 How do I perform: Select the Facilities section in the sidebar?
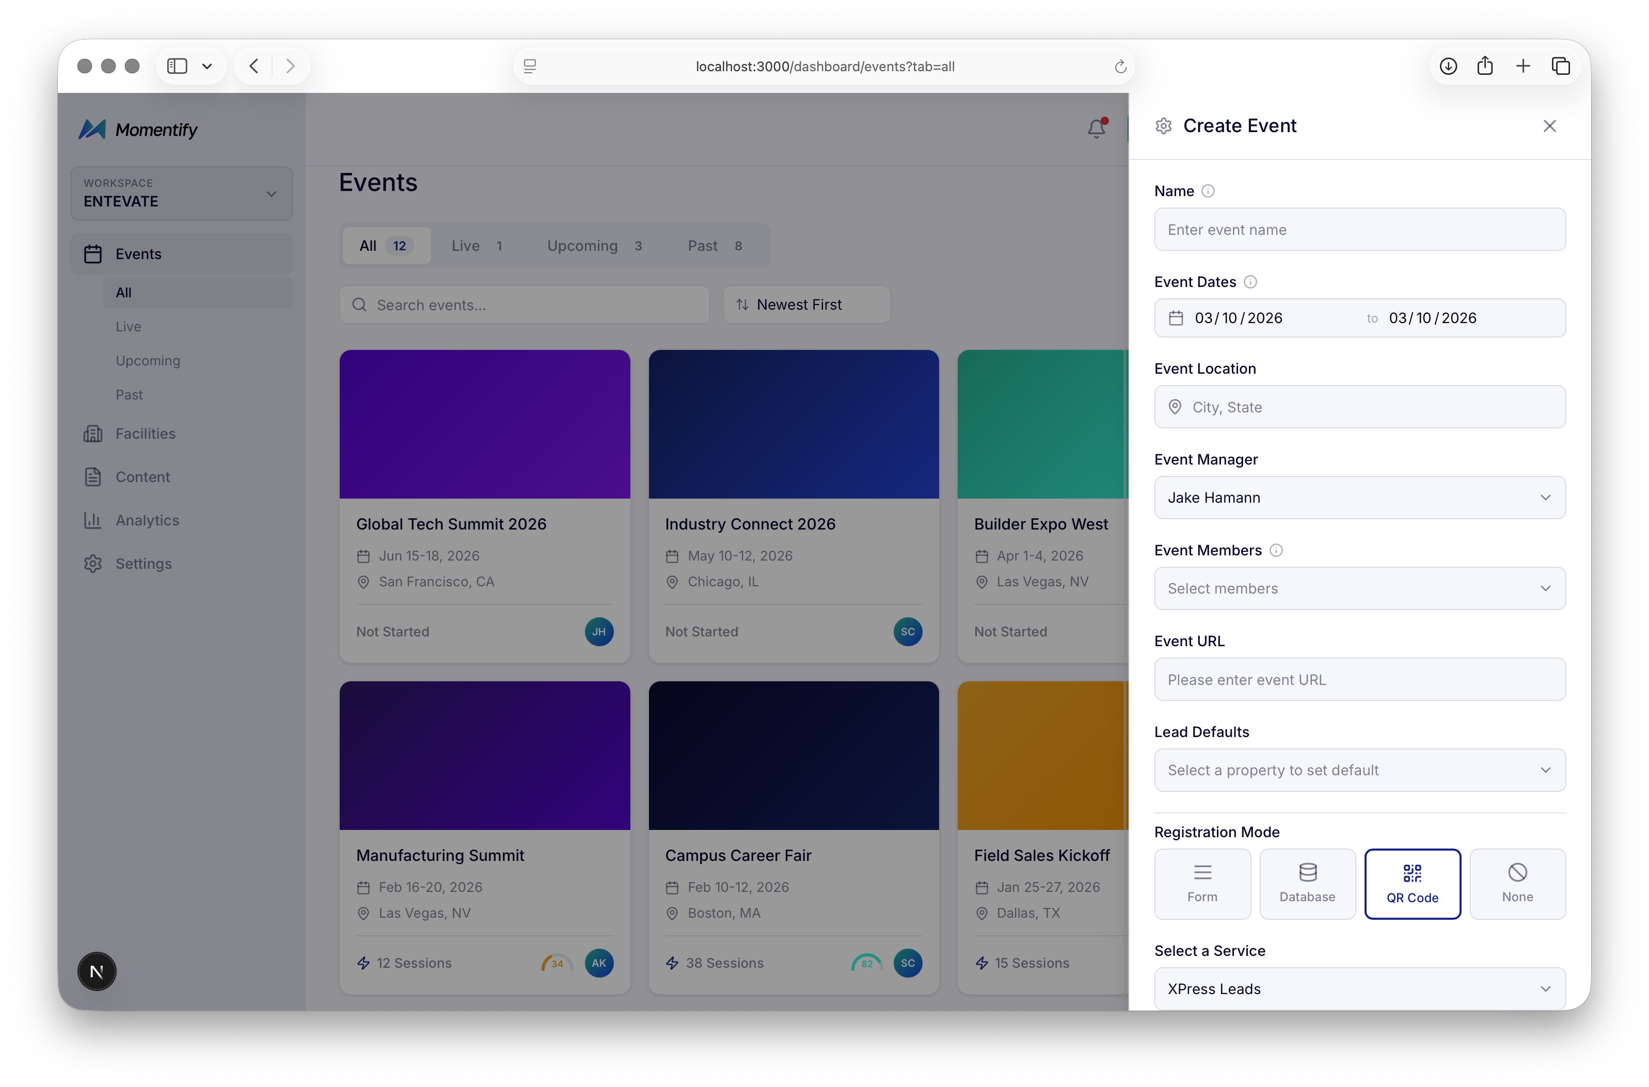pyautogui.click(x=146, y=433)
